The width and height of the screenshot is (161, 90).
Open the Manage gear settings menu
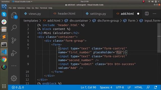tap(14, 78)
